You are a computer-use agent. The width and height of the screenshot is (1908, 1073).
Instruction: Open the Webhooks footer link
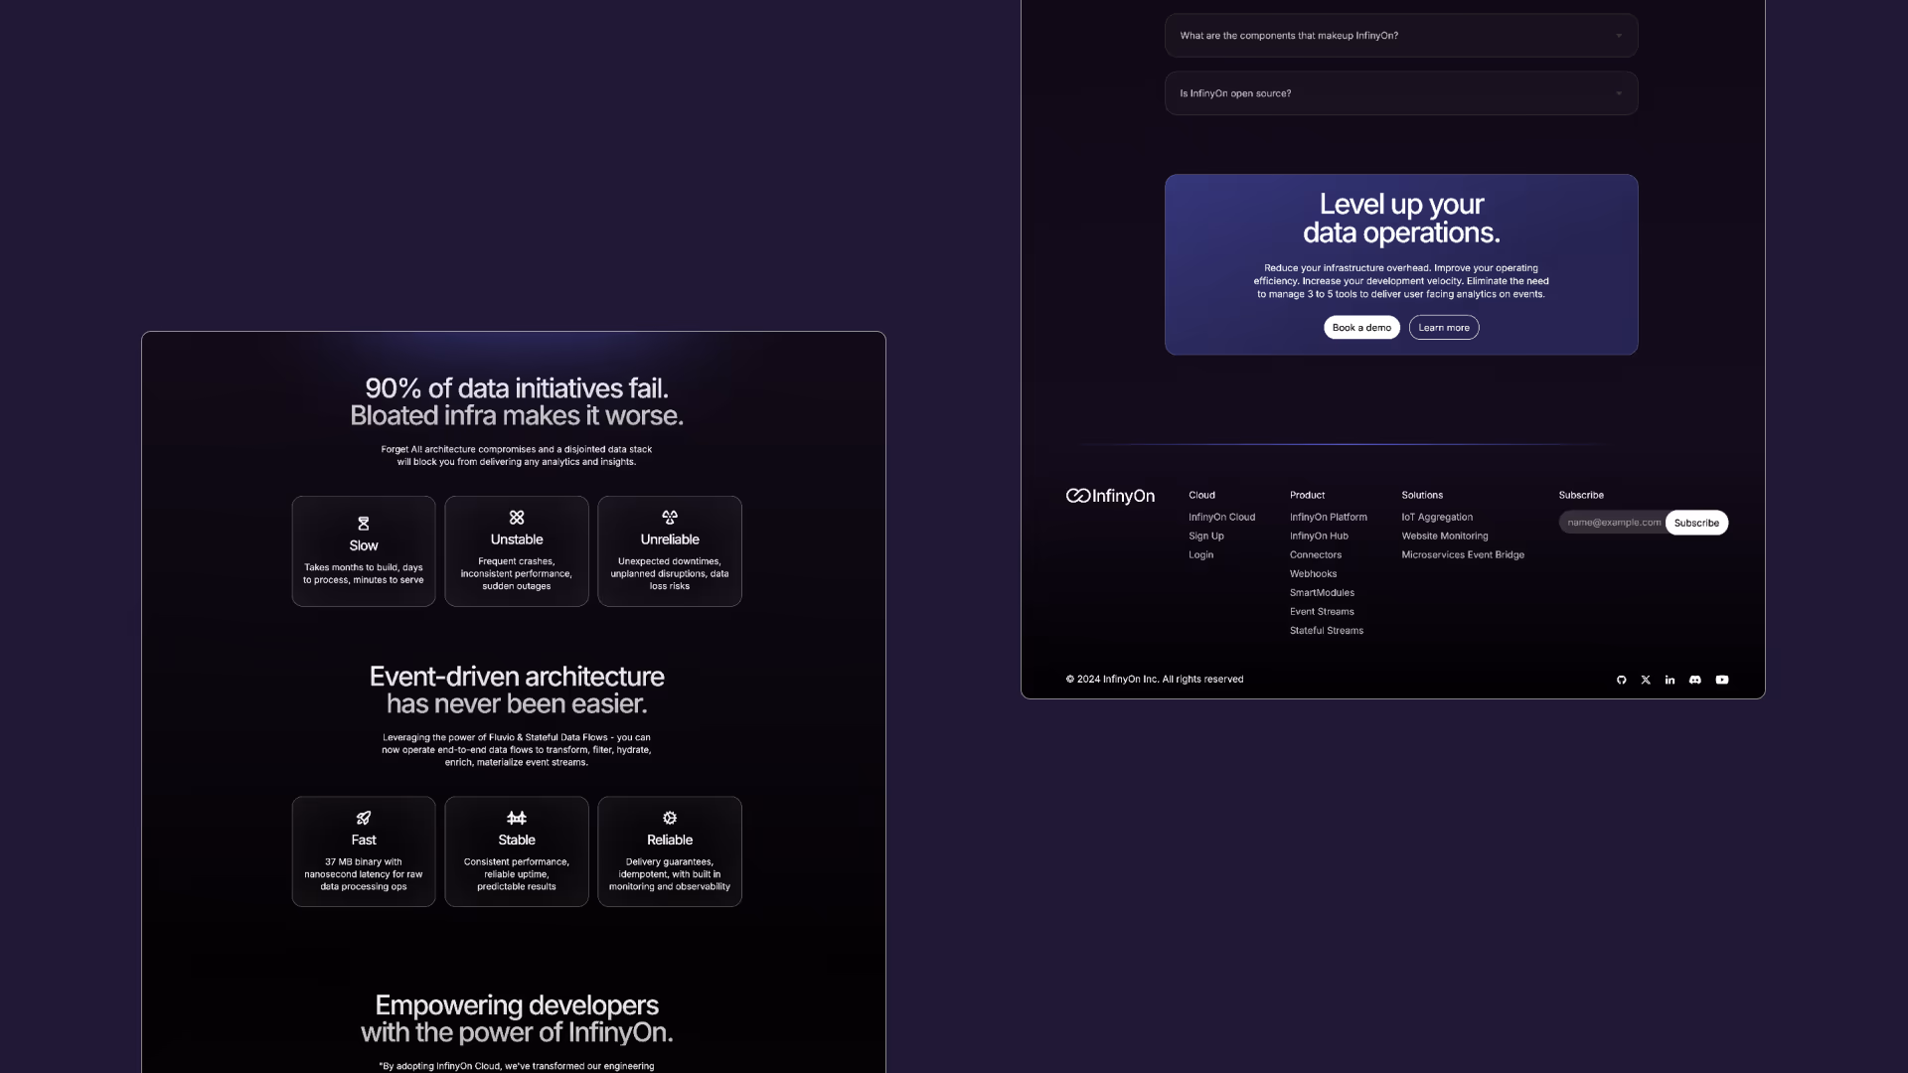coord(1313,574)
